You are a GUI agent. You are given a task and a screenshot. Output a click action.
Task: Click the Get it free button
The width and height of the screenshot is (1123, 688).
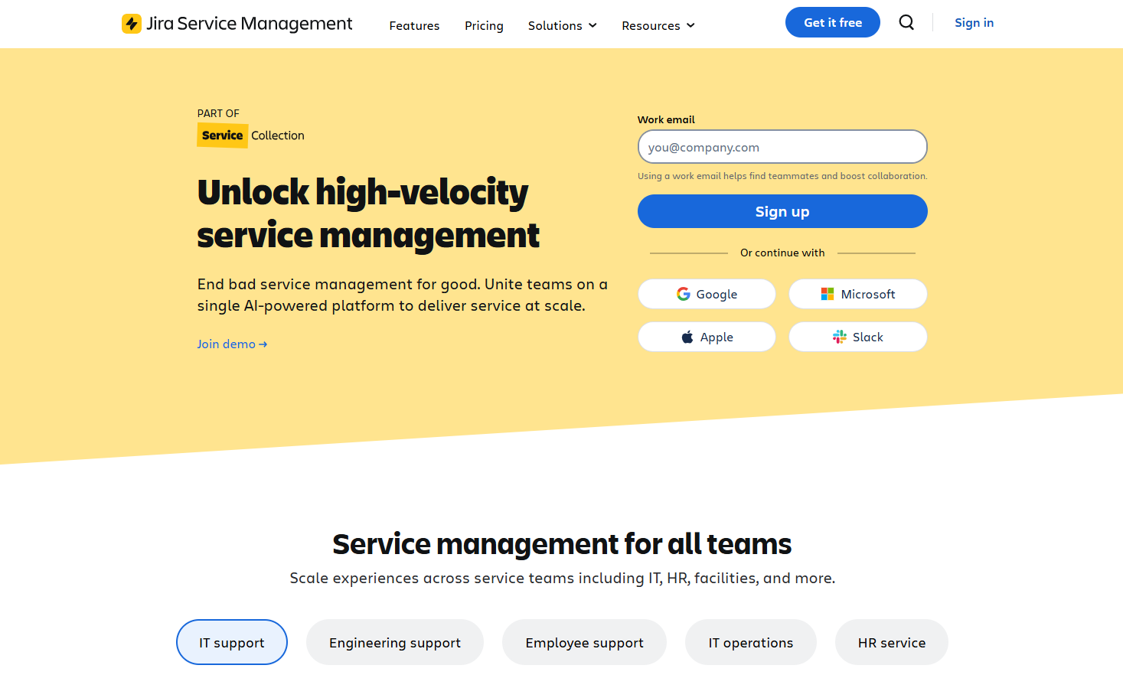pos(833,22)
